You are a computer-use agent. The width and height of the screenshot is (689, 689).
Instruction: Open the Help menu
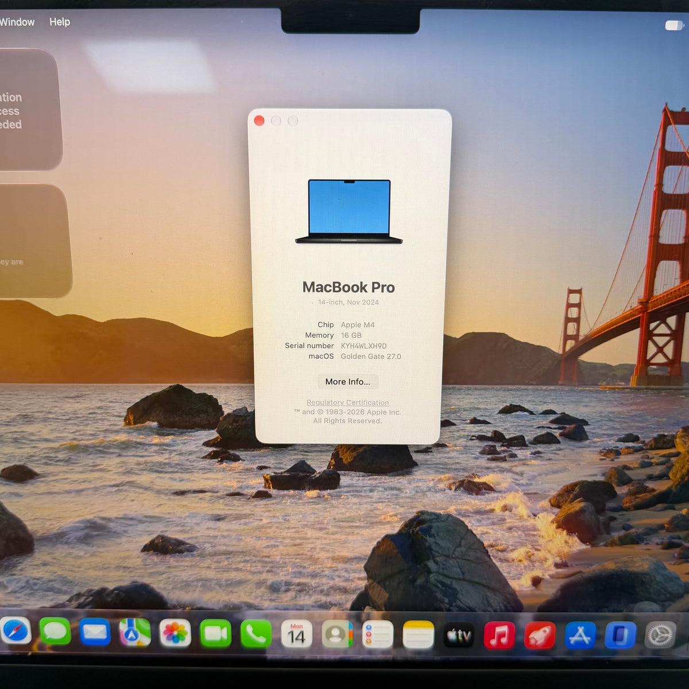pos(60,22)
